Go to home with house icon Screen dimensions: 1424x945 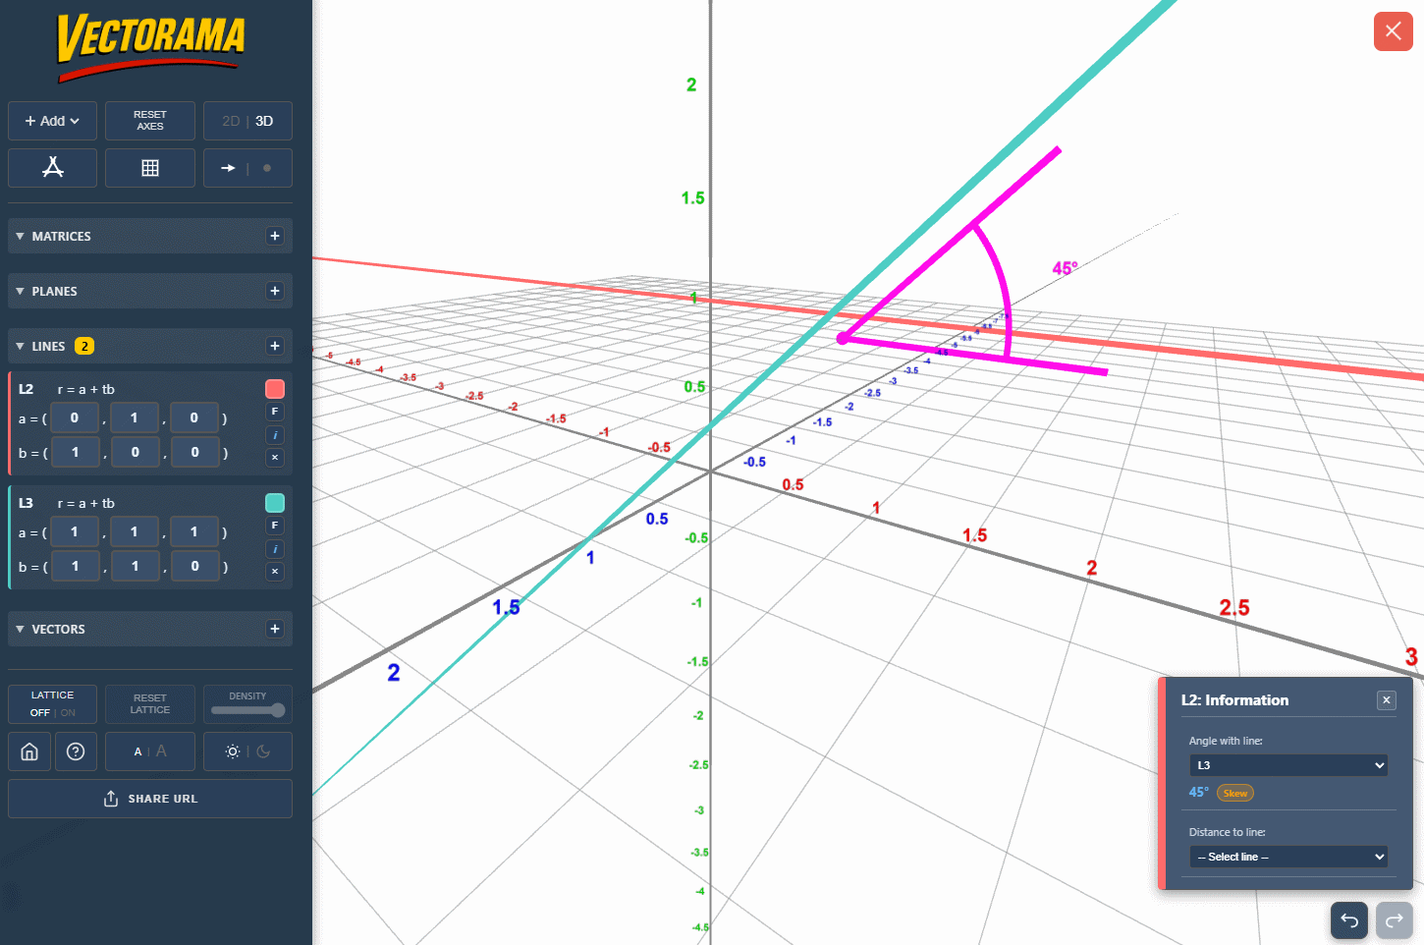pos(29,751)
